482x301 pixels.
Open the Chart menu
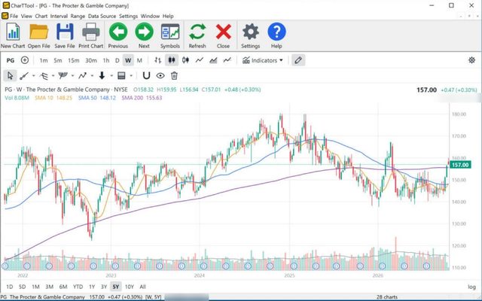point(41,16)
